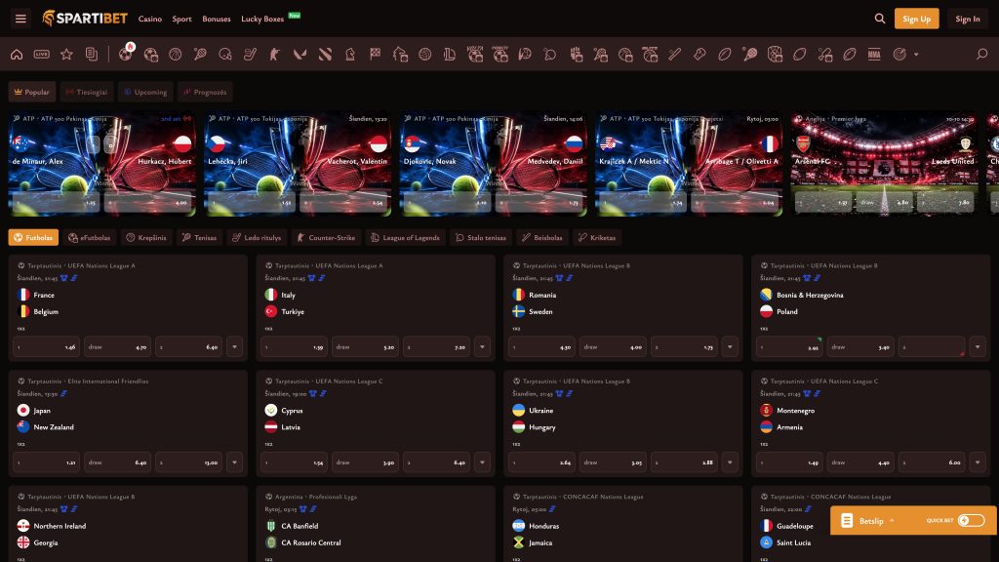Click the sports bar search icon
Screen dimensions: 999x562
981,55
